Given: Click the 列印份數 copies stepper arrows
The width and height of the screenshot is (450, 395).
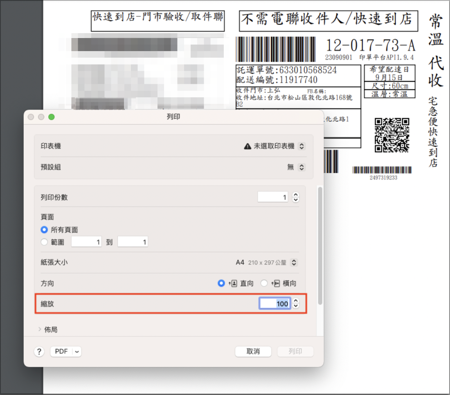Looking at the screenshot, I should 296,197.
